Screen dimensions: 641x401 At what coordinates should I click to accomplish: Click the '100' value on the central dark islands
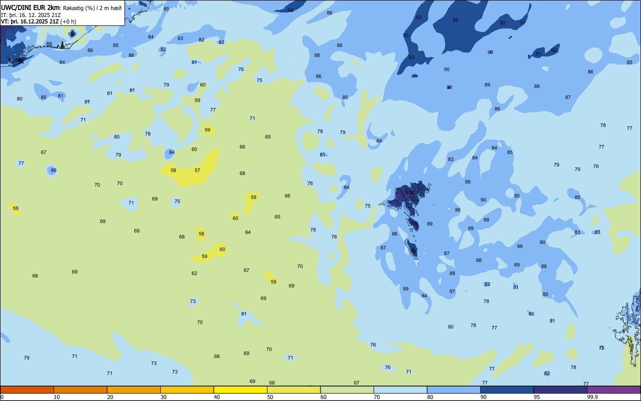pos(410,192)
